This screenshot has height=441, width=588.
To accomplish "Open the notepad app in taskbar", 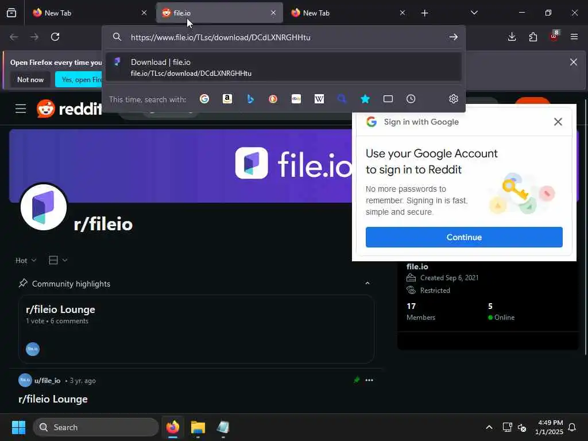I will click(x=223, y=427).
